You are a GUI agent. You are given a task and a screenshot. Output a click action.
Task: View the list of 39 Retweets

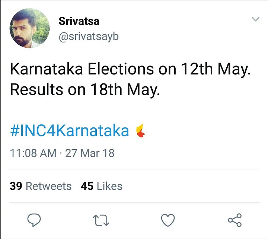tap(41, 186)
